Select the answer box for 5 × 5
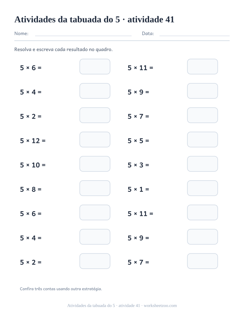Screen dimensions: 244x316 (202, 140)
